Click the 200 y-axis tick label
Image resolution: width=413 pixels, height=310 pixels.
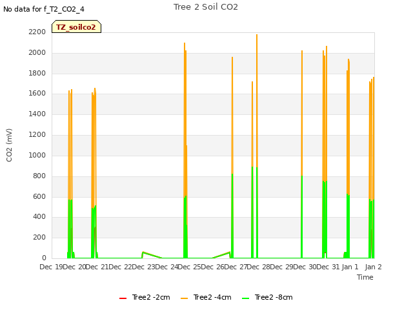pos(39,237)
